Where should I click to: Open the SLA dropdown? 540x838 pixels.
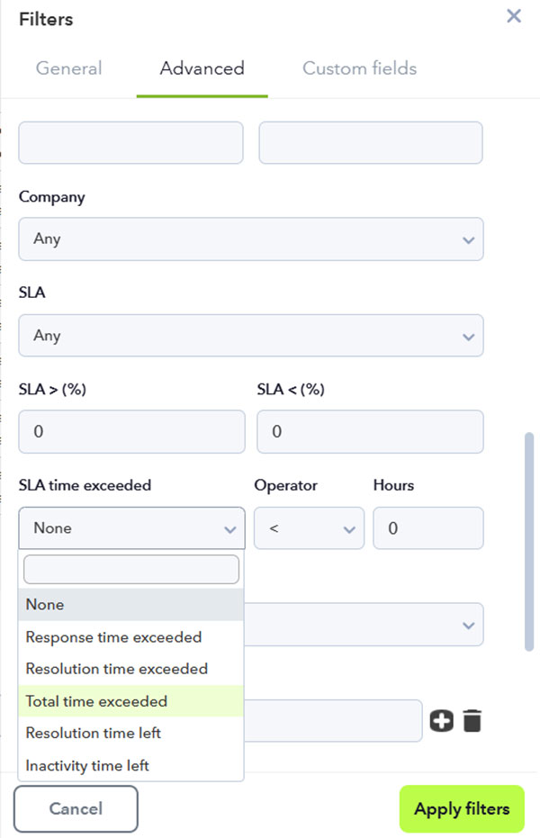pos(251,335)
